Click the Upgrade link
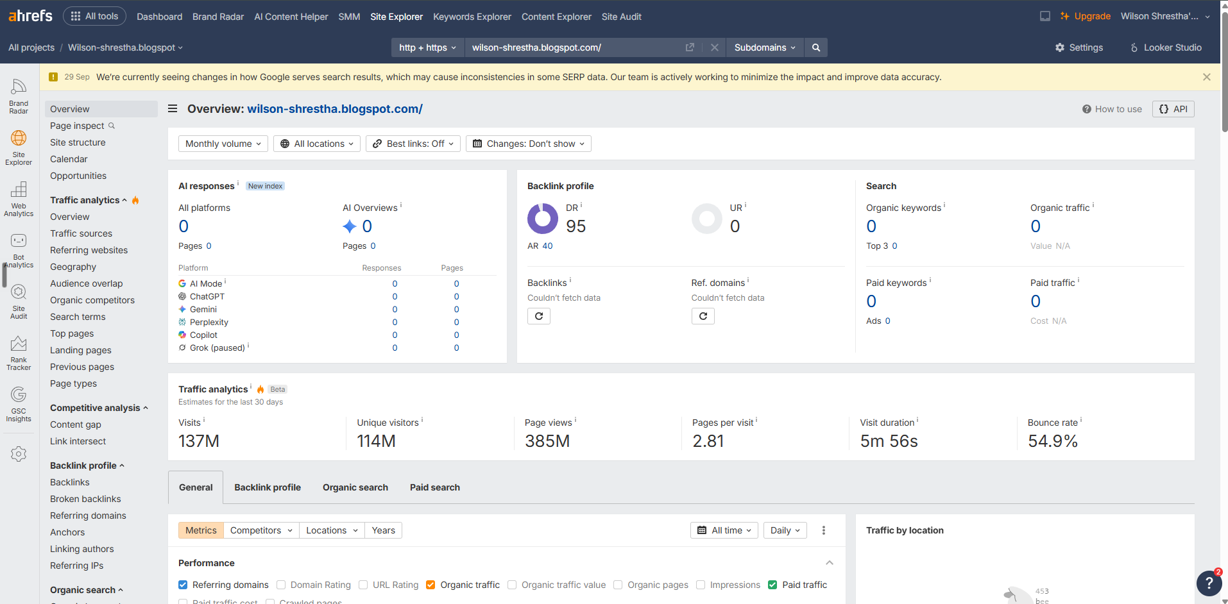Viewport: 1228px width, 604px height. [1086, 16]
